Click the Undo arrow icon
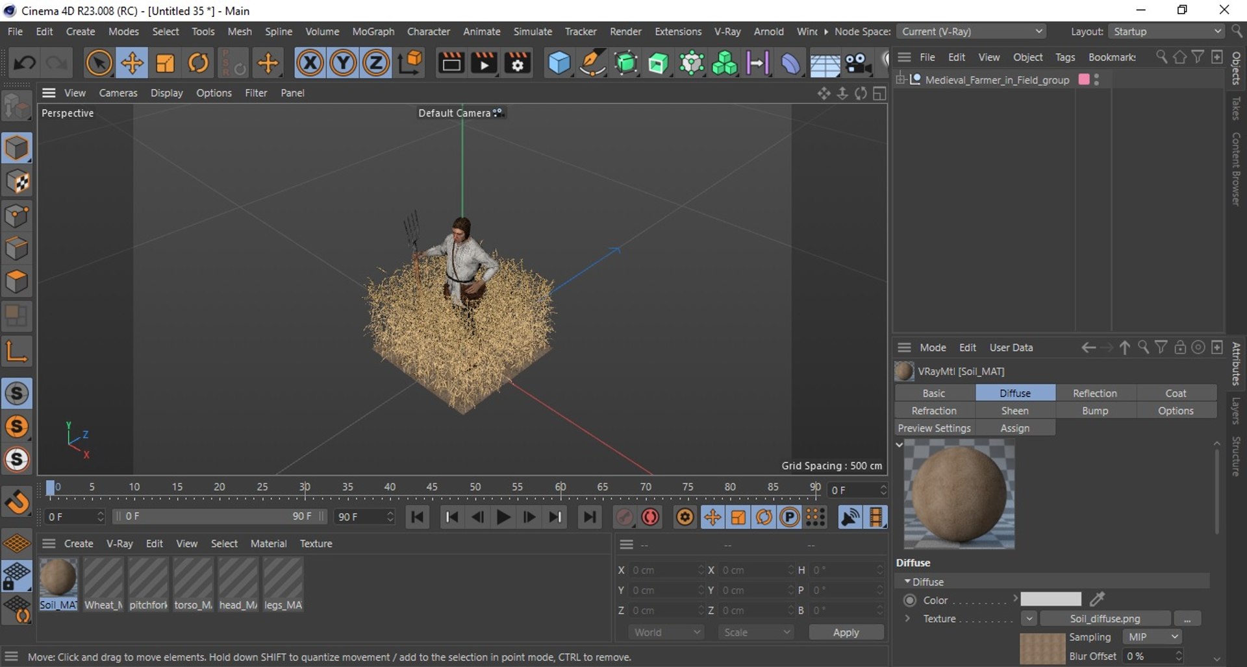The width and height of the screenshot is (1247, 667). click(x=25, y=64)
